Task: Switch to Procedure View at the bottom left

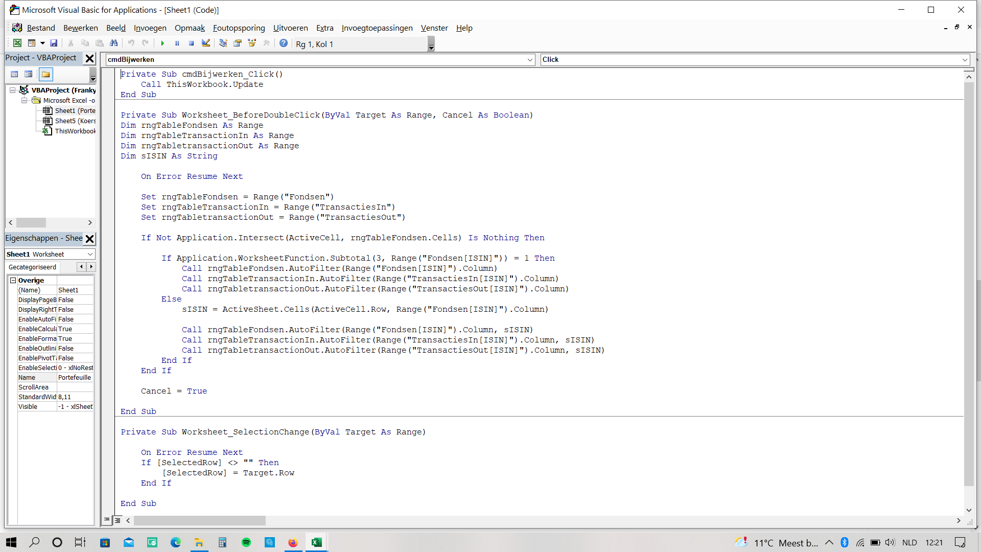Action: point(107,520)
